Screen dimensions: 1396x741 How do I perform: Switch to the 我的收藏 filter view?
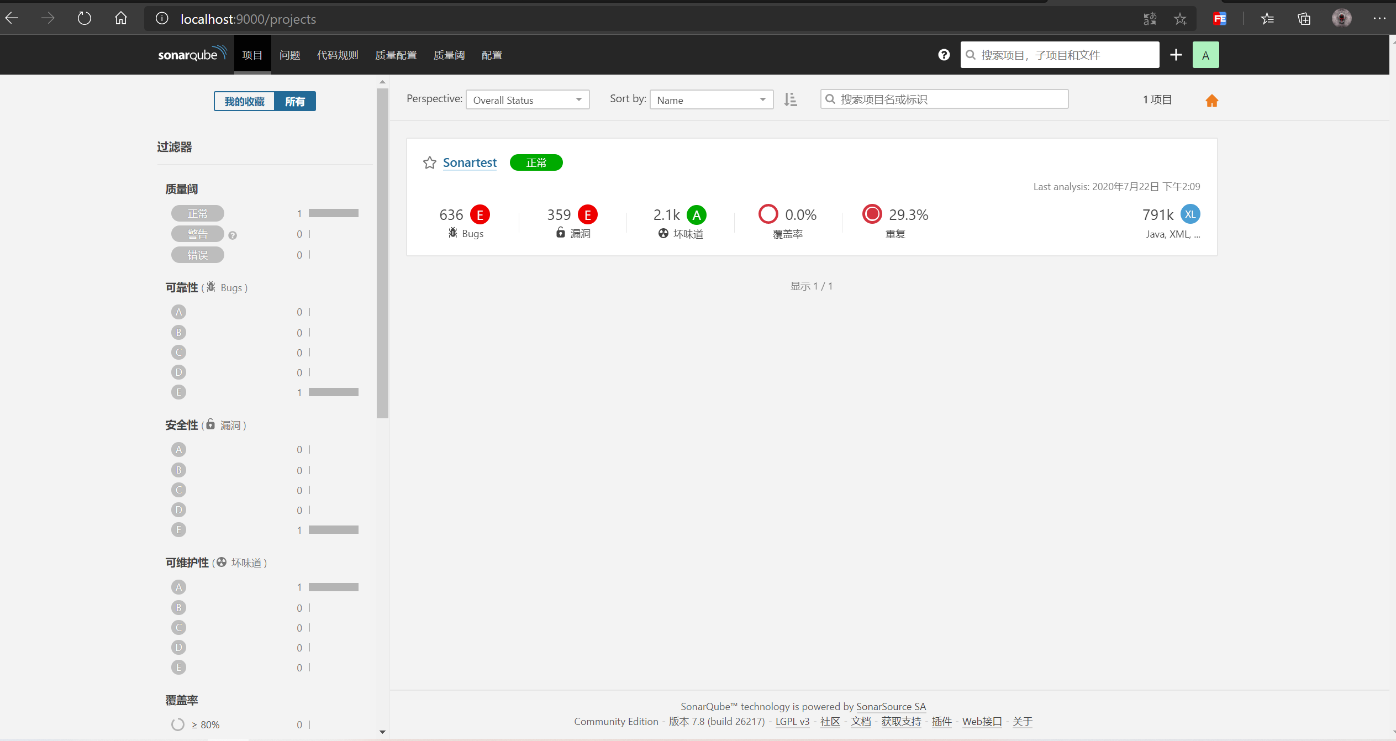pyautogui.click(x=244, y=101)
